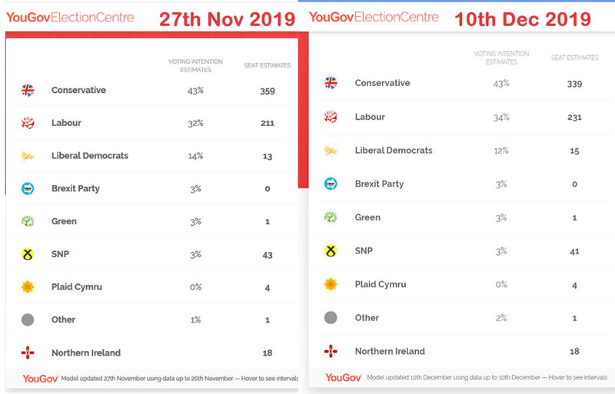
Task: Click the Liberal Democrats label in December panel
Action: tap(393, 151)
